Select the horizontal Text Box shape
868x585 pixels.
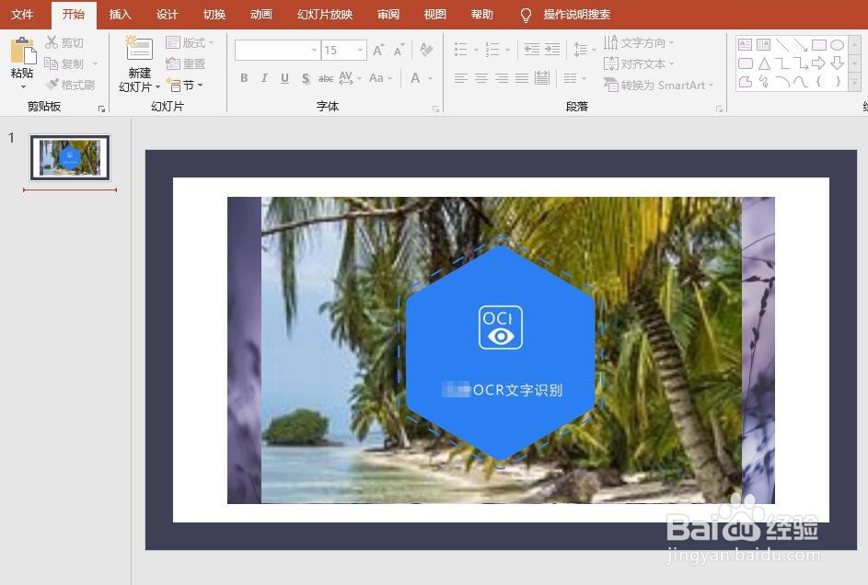click(x=745, y=45)
